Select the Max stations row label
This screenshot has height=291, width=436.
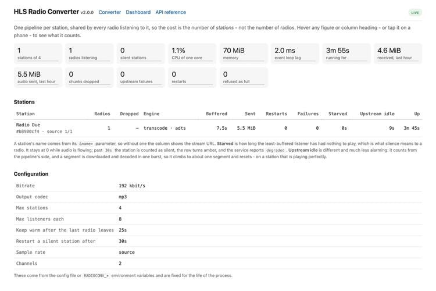point(32,208)
